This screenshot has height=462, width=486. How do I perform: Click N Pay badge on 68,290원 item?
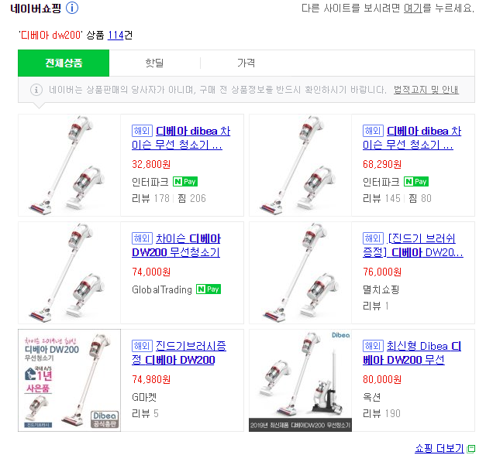(x=416, y=182)
